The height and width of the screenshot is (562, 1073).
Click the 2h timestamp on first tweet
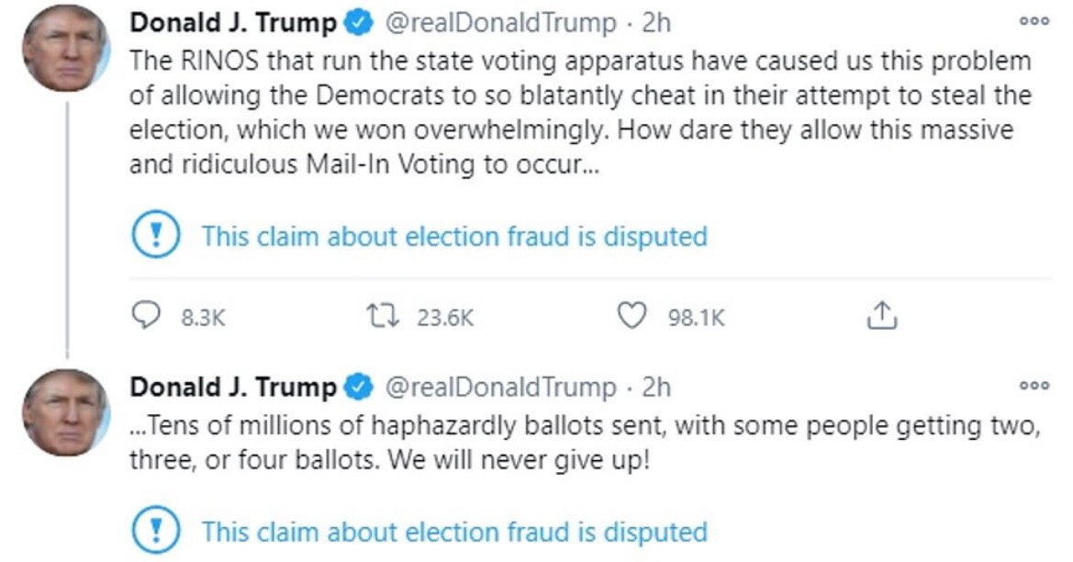point(656,23)
